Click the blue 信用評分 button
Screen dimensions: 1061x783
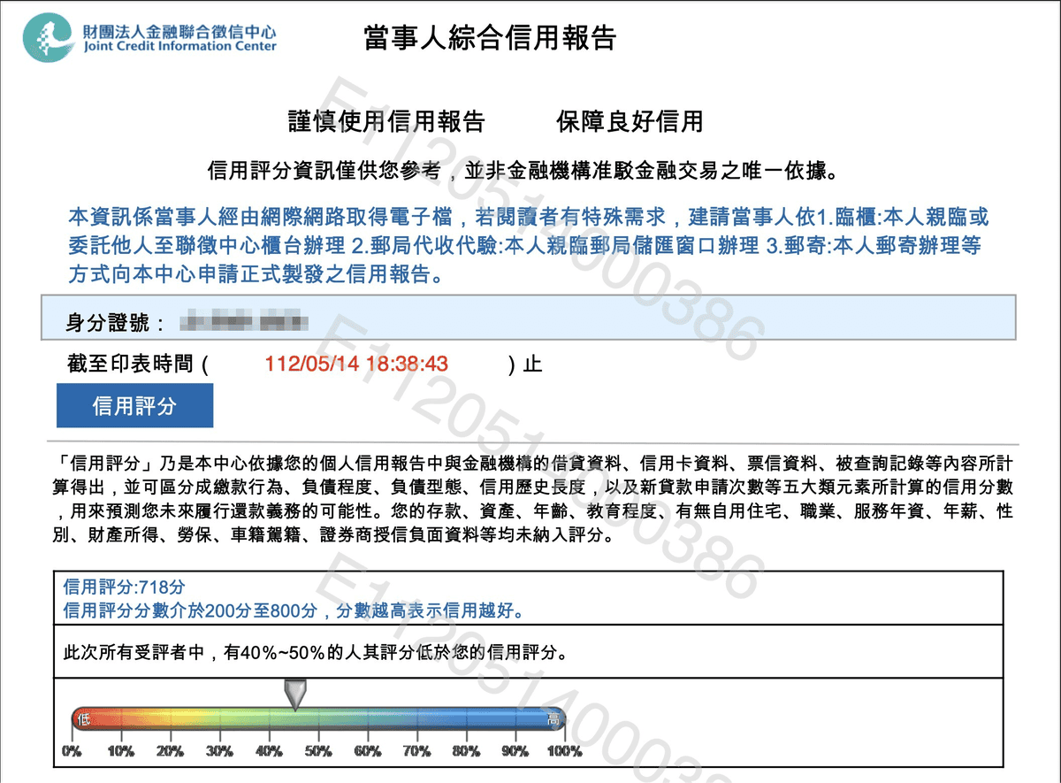(x=134, y=406)
